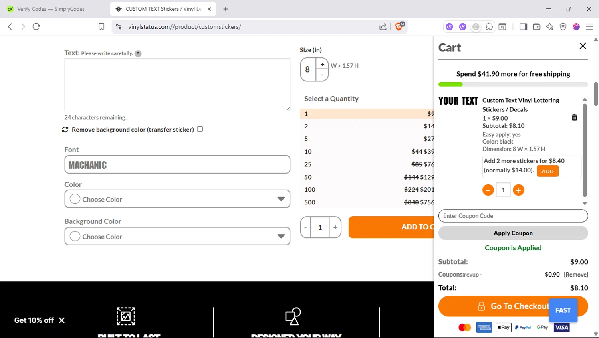Viewport: 599px width, 338px height.
Task: Click cart items scrollbar up arrow
Action: (585, 99)
